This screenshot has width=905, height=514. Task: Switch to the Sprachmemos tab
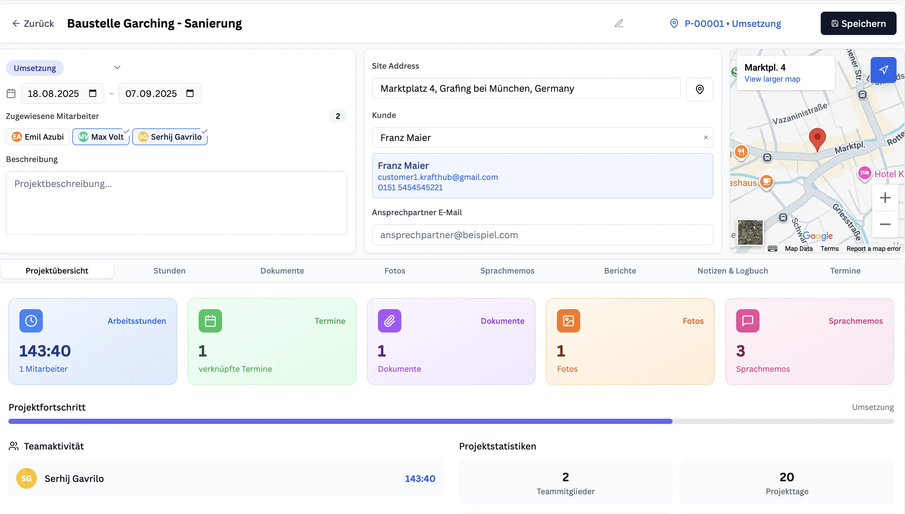point(507,270)
